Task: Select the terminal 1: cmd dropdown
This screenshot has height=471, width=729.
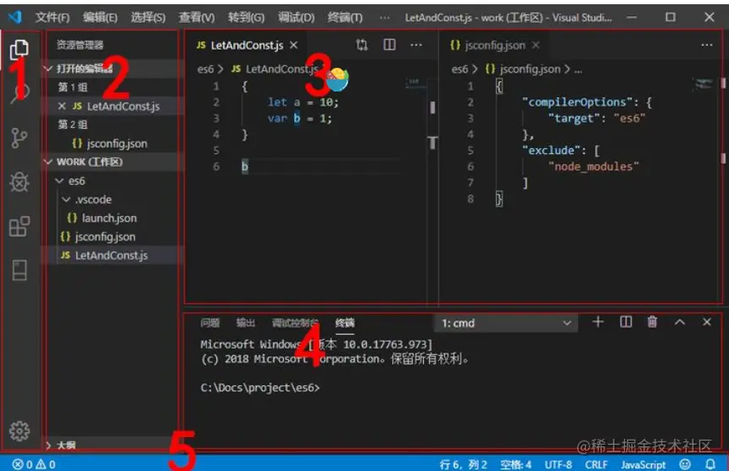Action: point(506,323)
